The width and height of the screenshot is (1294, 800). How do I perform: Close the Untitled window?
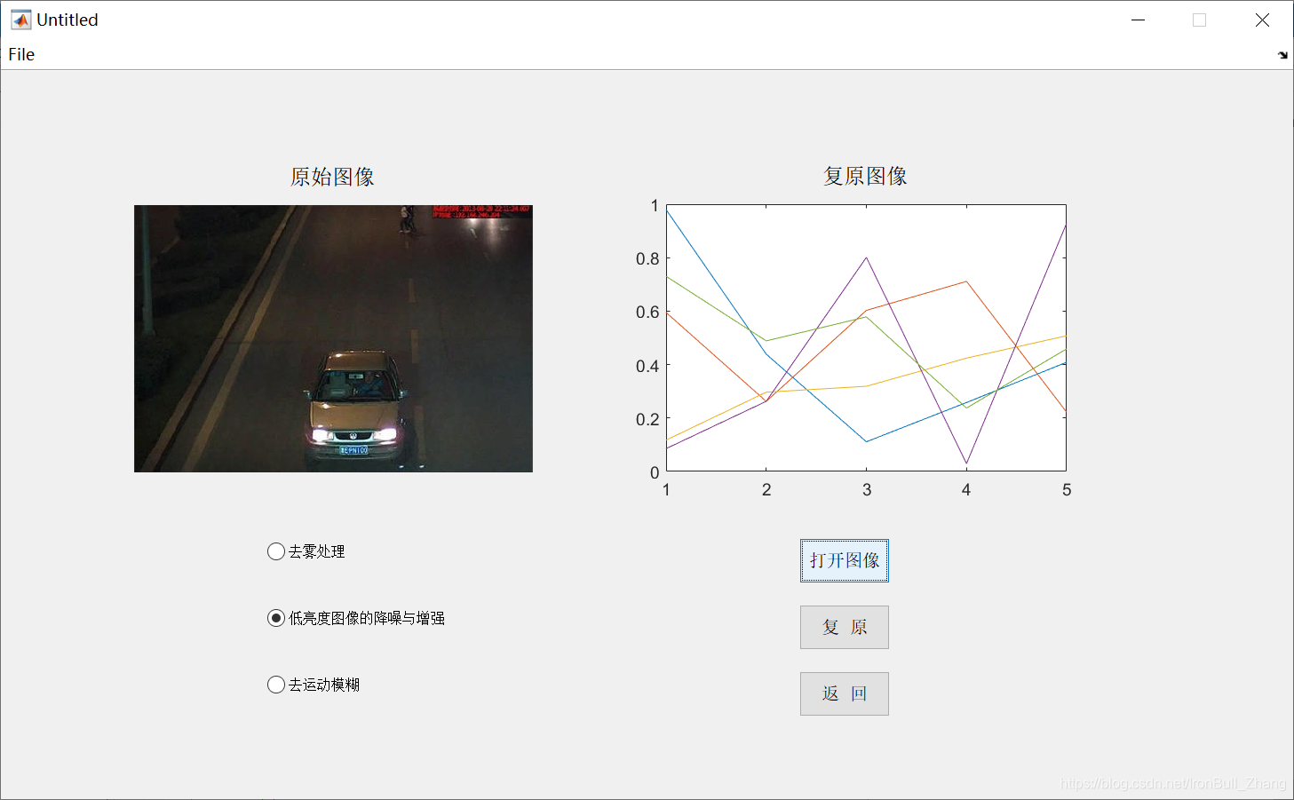(x=1262, y=20)
